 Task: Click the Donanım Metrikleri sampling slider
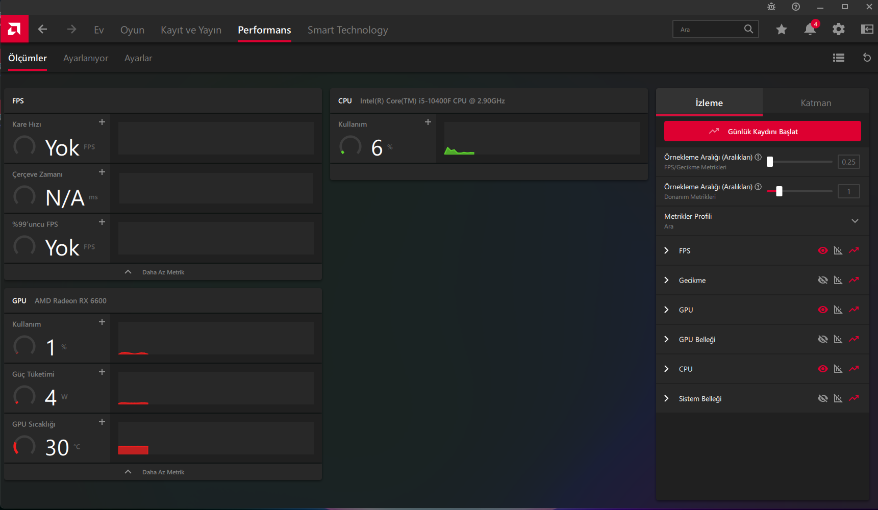[799, 191]
